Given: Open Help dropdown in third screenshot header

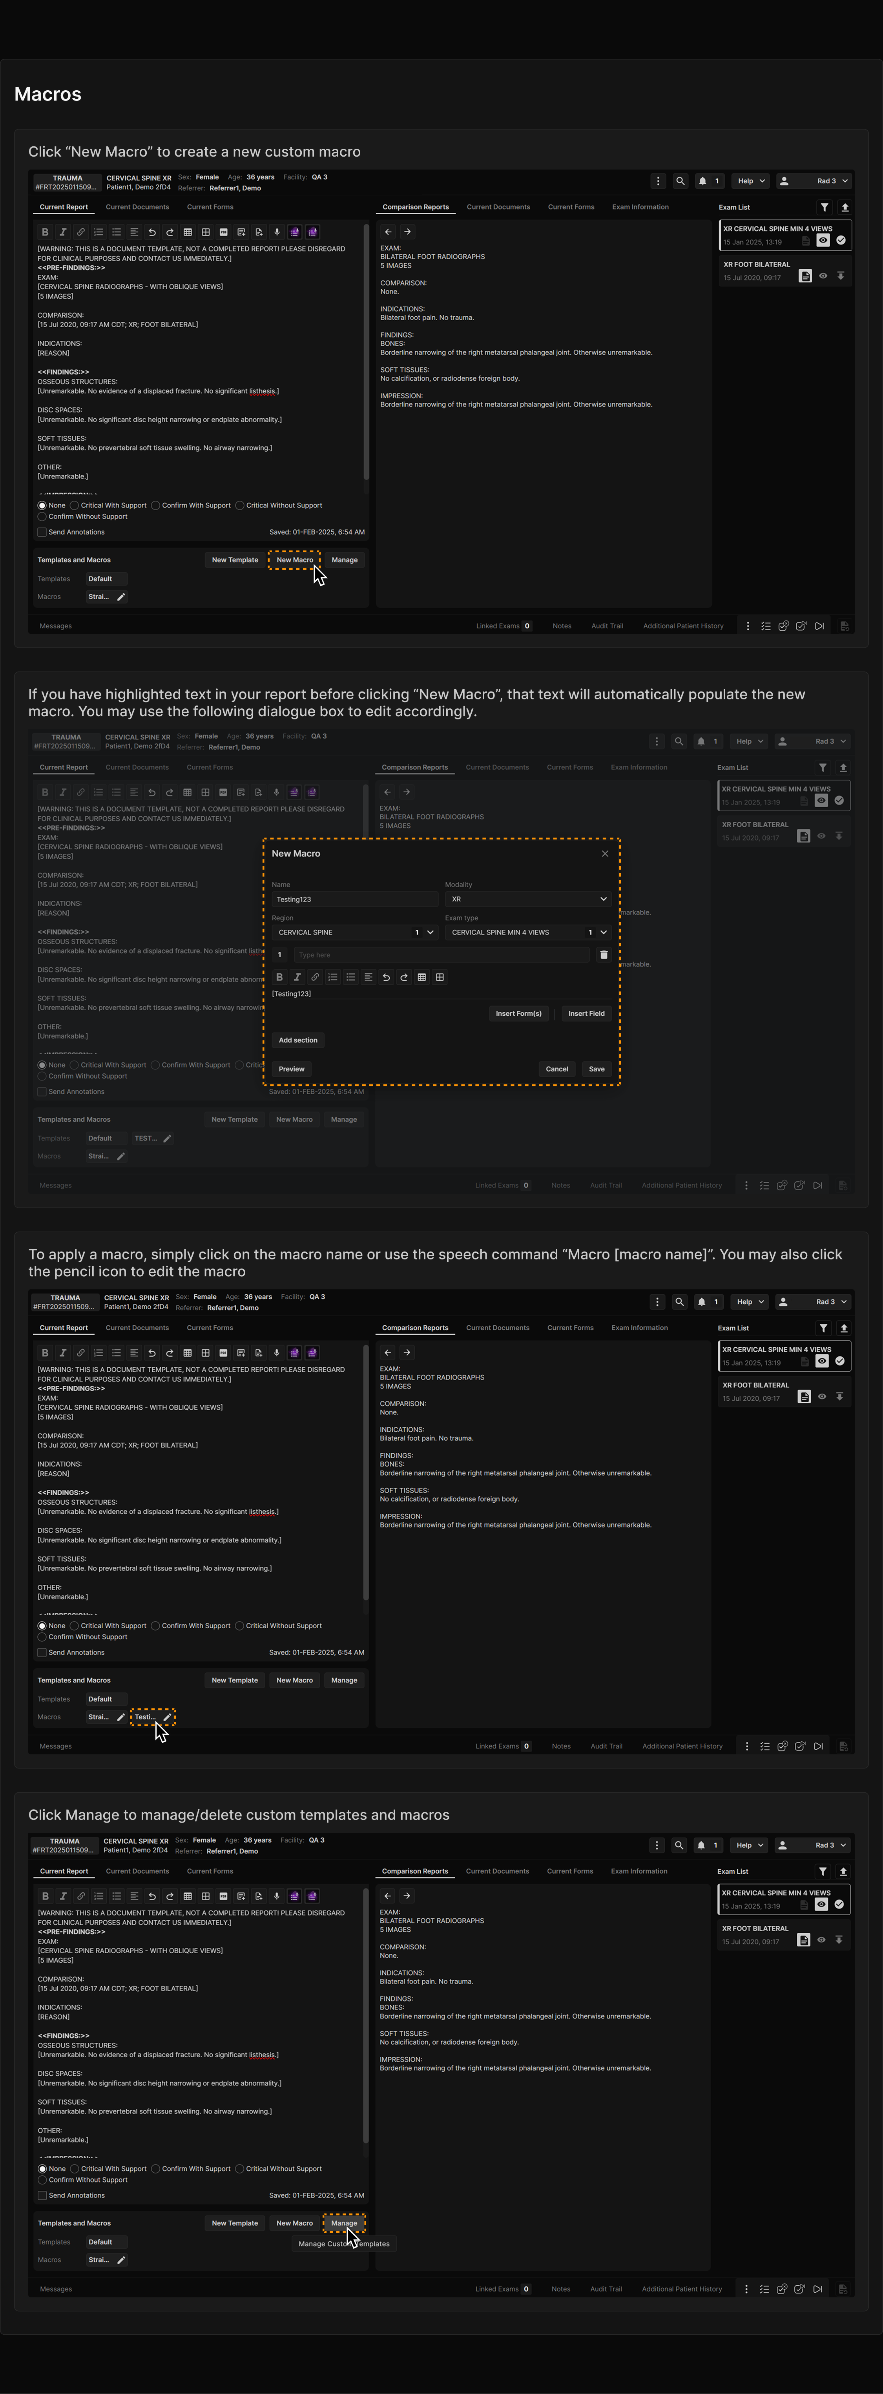Looking at the screenshot, I should click(x=750, y=1302).
